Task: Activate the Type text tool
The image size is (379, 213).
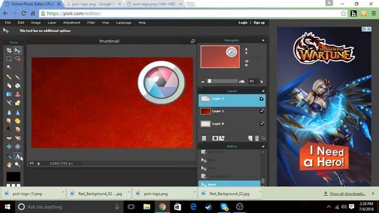Action: click(18, 156)
